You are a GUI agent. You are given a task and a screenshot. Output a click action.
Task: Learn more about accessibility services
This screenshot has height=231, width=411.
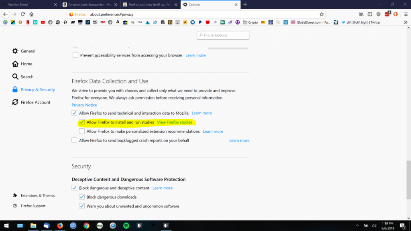pos(195,55)
